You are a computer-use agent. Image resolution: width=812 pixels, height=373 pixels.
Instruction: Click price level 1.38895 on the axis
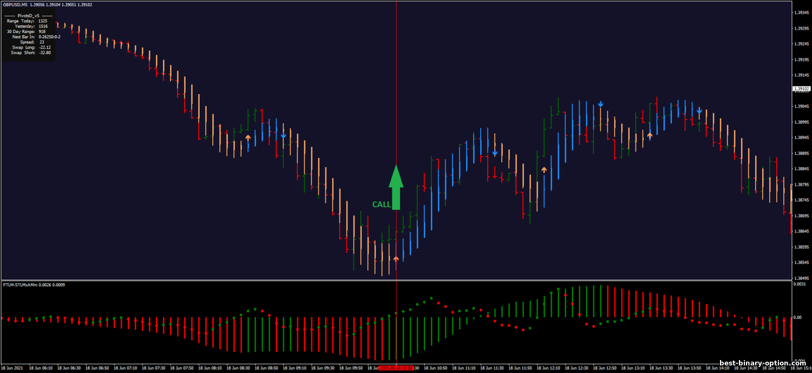click(801, 153)
